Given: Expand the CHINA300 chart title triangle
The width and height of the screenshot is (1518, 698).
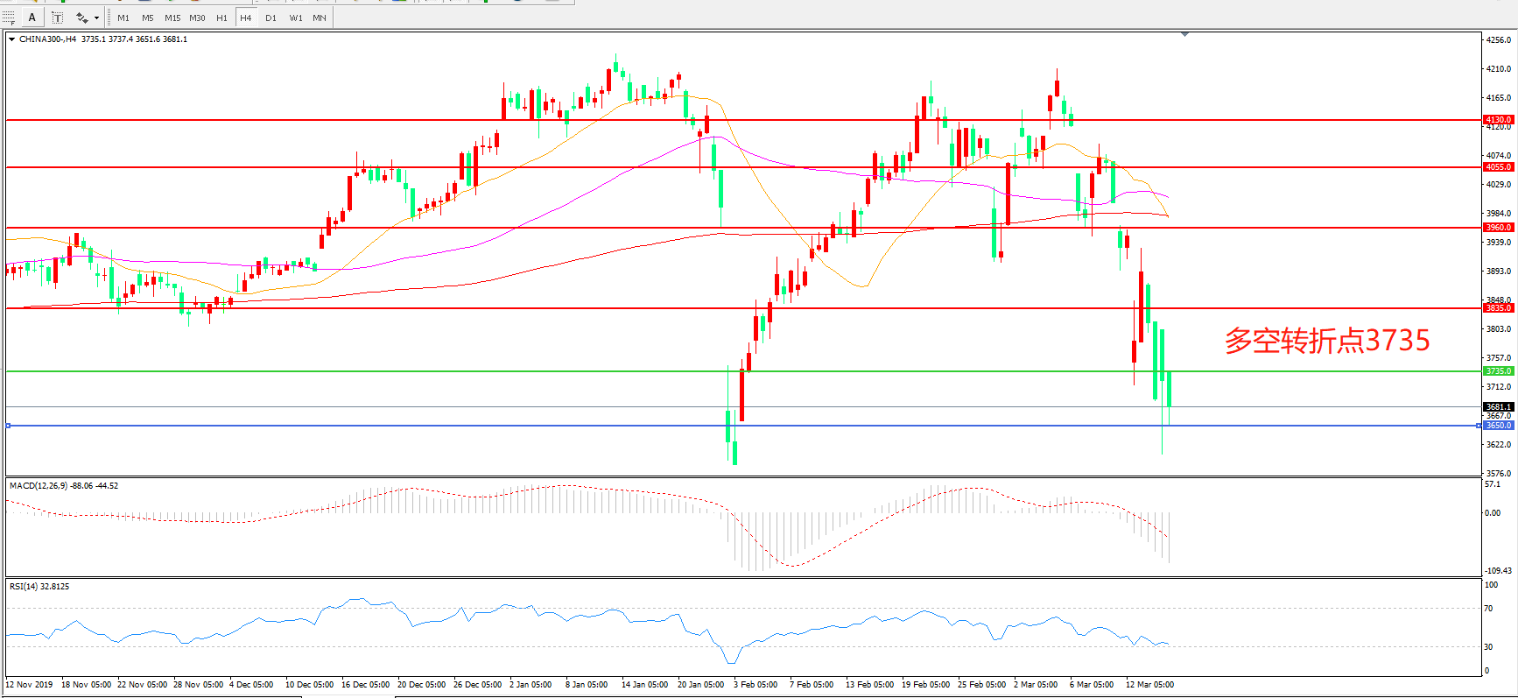Looking at the screenshot, I should coord(11,39).
